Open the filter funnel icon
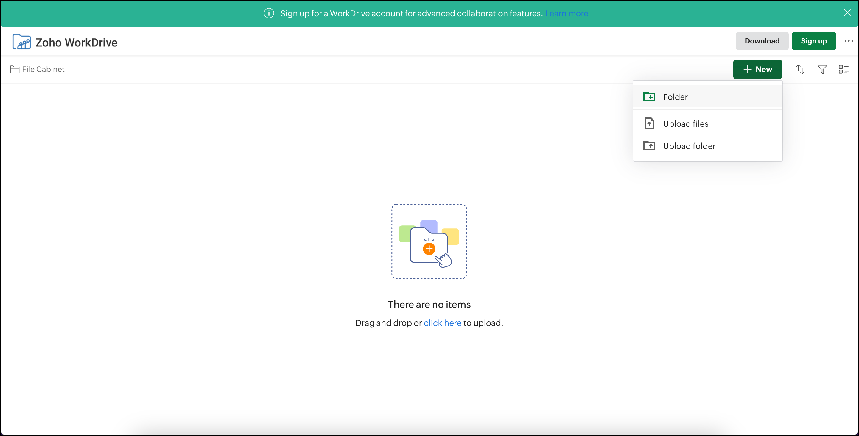 (x=822, y=69)
